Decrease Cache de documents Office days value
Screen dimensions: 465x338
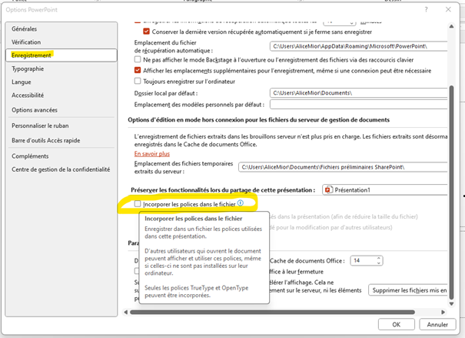tap(379, 263)
